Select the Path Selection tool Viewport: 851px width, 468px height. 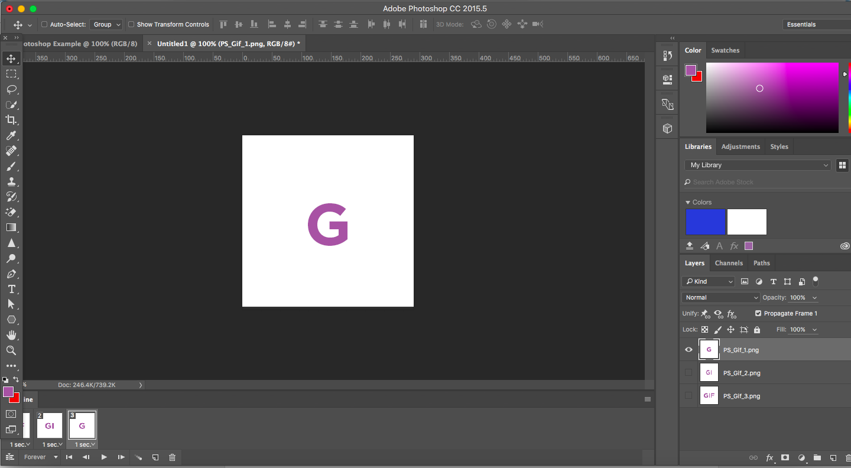click(x=11, y=304)
